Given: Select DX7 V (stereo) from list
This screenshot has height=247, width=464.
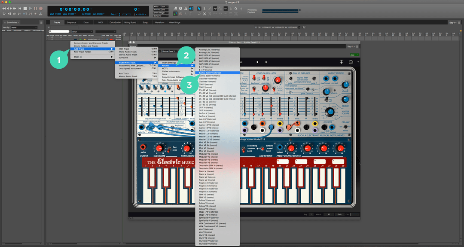Looking at the screenshot, I should (x=217, y=108).
